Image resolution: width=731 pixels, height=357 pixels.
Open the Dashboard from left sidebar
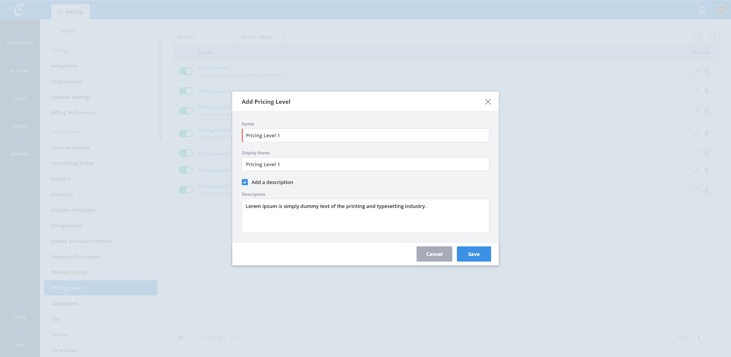pyautogui.click(x=20, y=37)
